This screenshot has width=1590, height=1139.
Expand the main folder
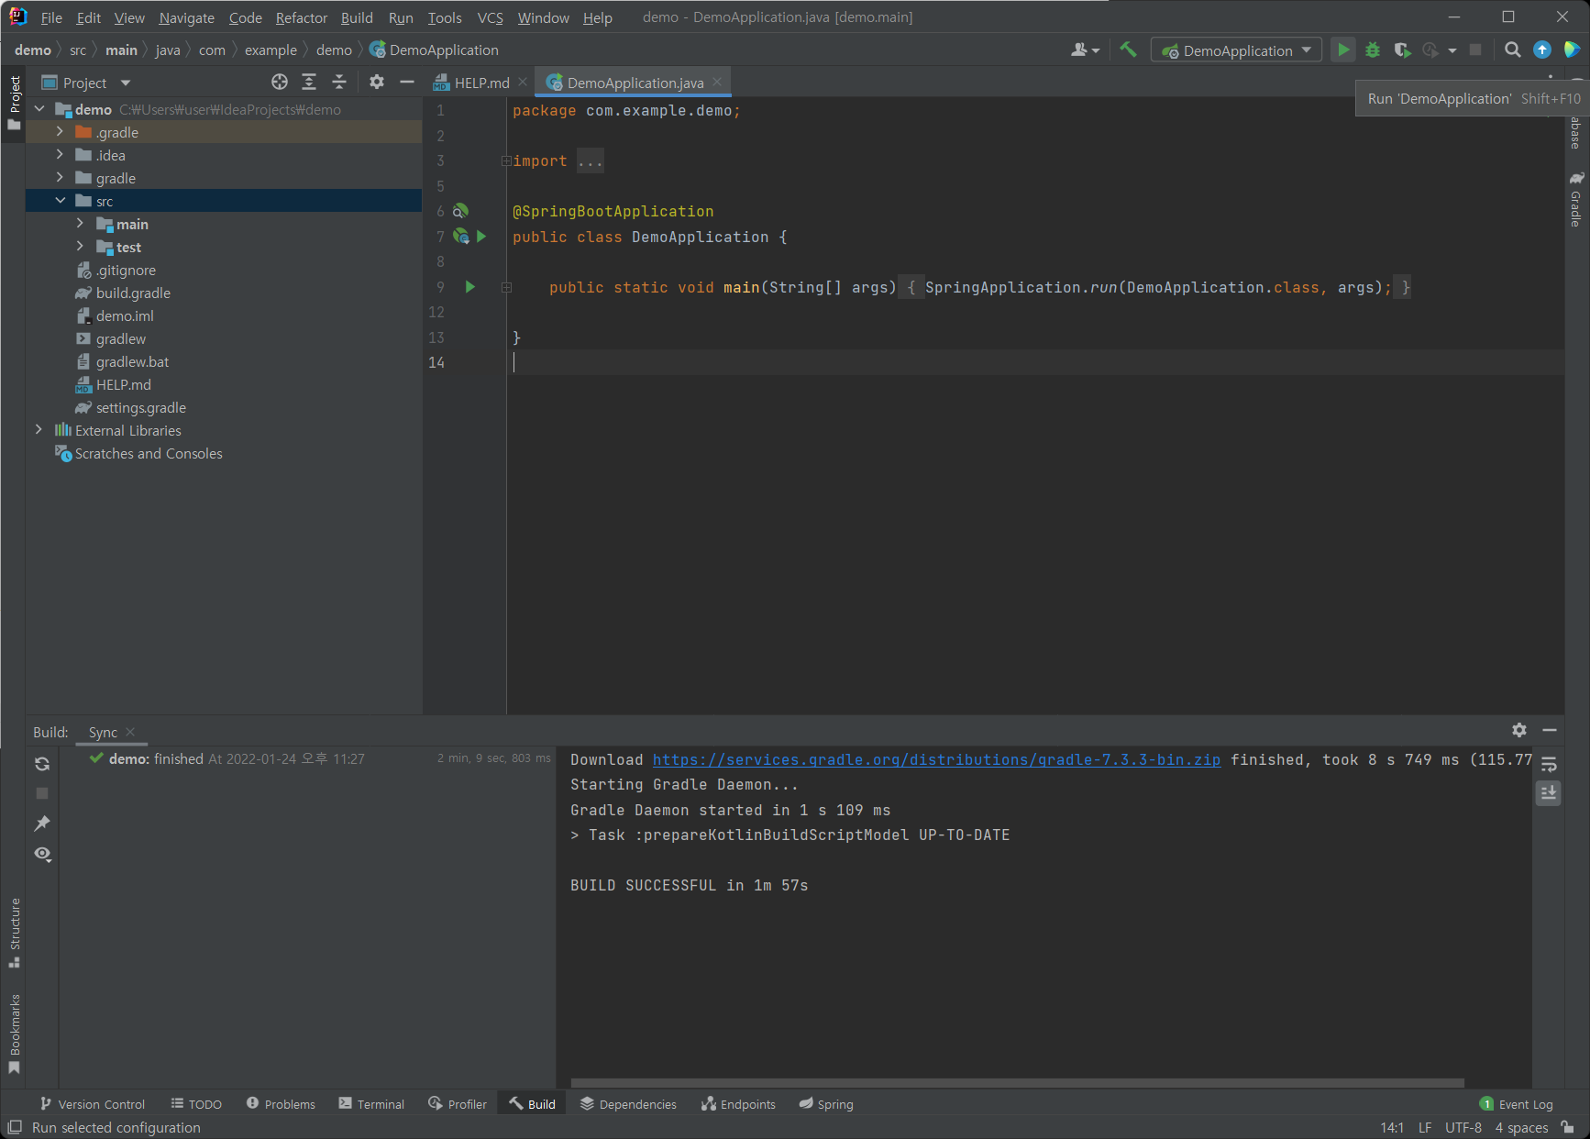(x=81, y=224)
